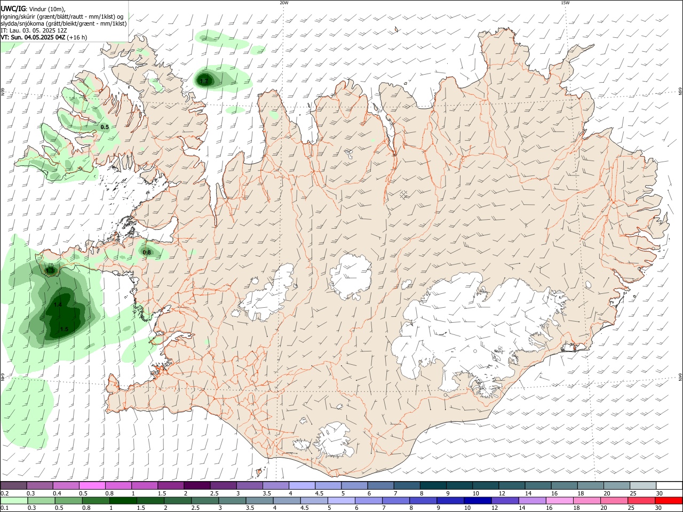This screenshot has width=683, height=512.
Task: Pick the lower-row 14 light purple swatch
Action: click(x=532, y=500)
